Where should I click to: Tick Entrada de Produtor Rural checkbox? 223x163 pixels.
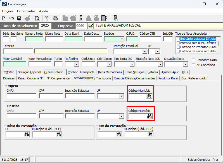[x=178, y=47]
